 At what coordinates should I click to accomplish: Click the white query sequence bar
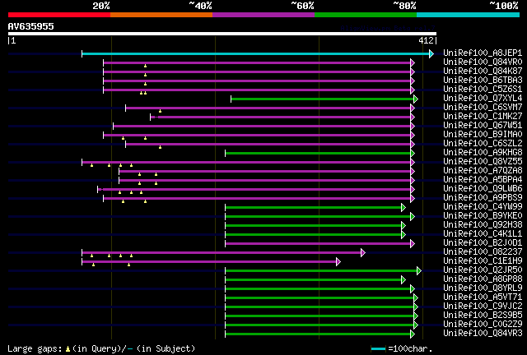point(222,34)
